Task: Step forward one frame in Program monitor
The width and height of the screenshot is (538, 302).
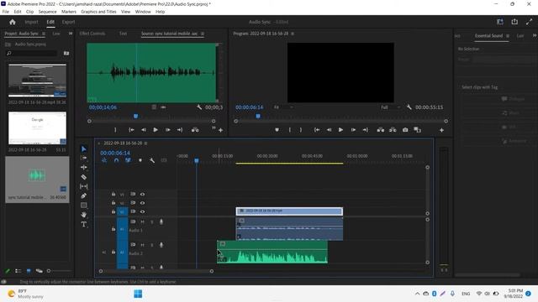Action: click(353, 130)
